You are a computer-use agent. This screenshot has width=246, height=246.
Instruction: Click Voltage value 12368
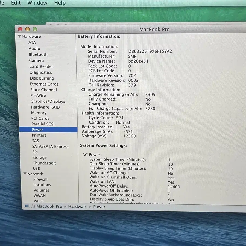coord(130,136)
